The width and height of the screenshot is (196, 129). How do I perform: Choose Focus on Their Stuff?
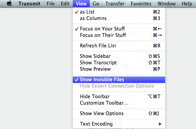click(x=119, y=35)
